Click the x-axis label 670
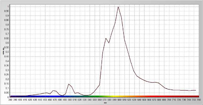The image size is (203, 105). [154, 100]
